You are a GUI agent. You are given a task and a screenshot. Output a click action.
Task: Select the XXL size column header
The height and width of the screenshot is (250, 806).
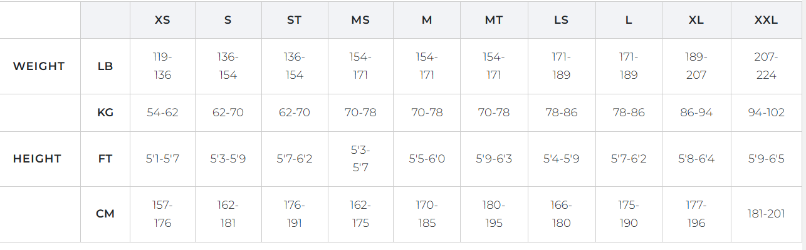pyautogui.click(x=766, y=20)
